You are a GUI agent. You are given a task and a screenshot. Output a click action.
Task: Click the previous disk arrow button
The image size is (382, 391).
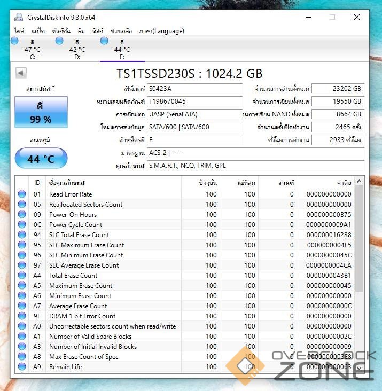tap(21, 73)
